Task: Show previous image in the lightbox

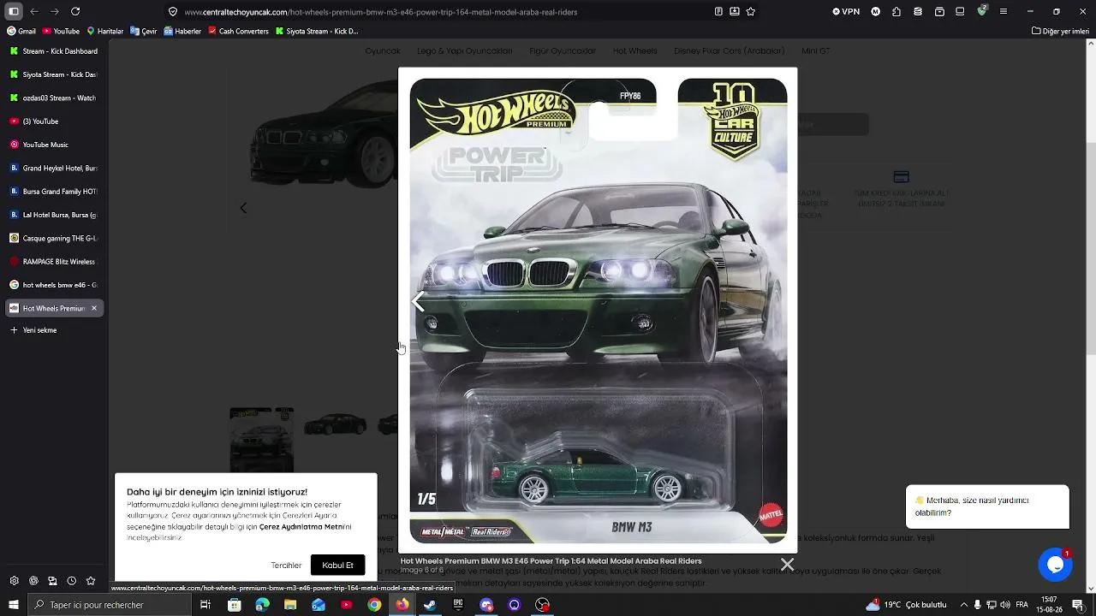Action: click(418, 301)
